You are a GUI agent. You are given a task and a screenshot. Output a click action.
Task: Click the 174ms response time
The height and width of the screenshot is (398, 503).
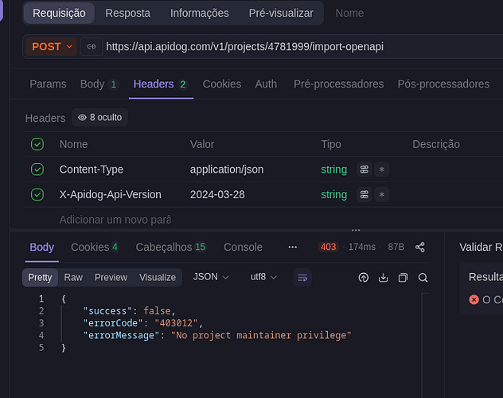pyautogui.click(x=362, y=247)
